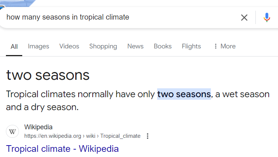Select the Books tab
This screenshot has width=278, height=157.
click(163, 46)
